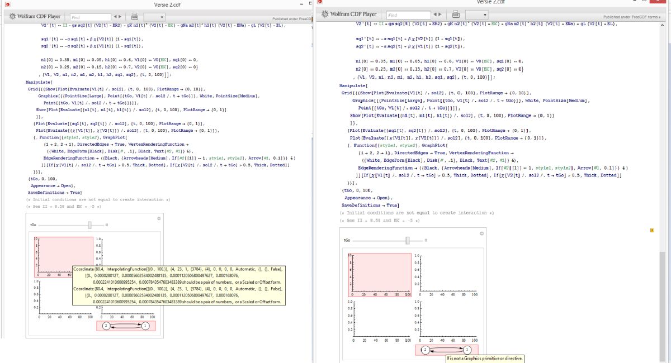Click the red app icon in the left title bar
Image resolution: width=671 pixels, height=363 pixels.
coord(8,4)
